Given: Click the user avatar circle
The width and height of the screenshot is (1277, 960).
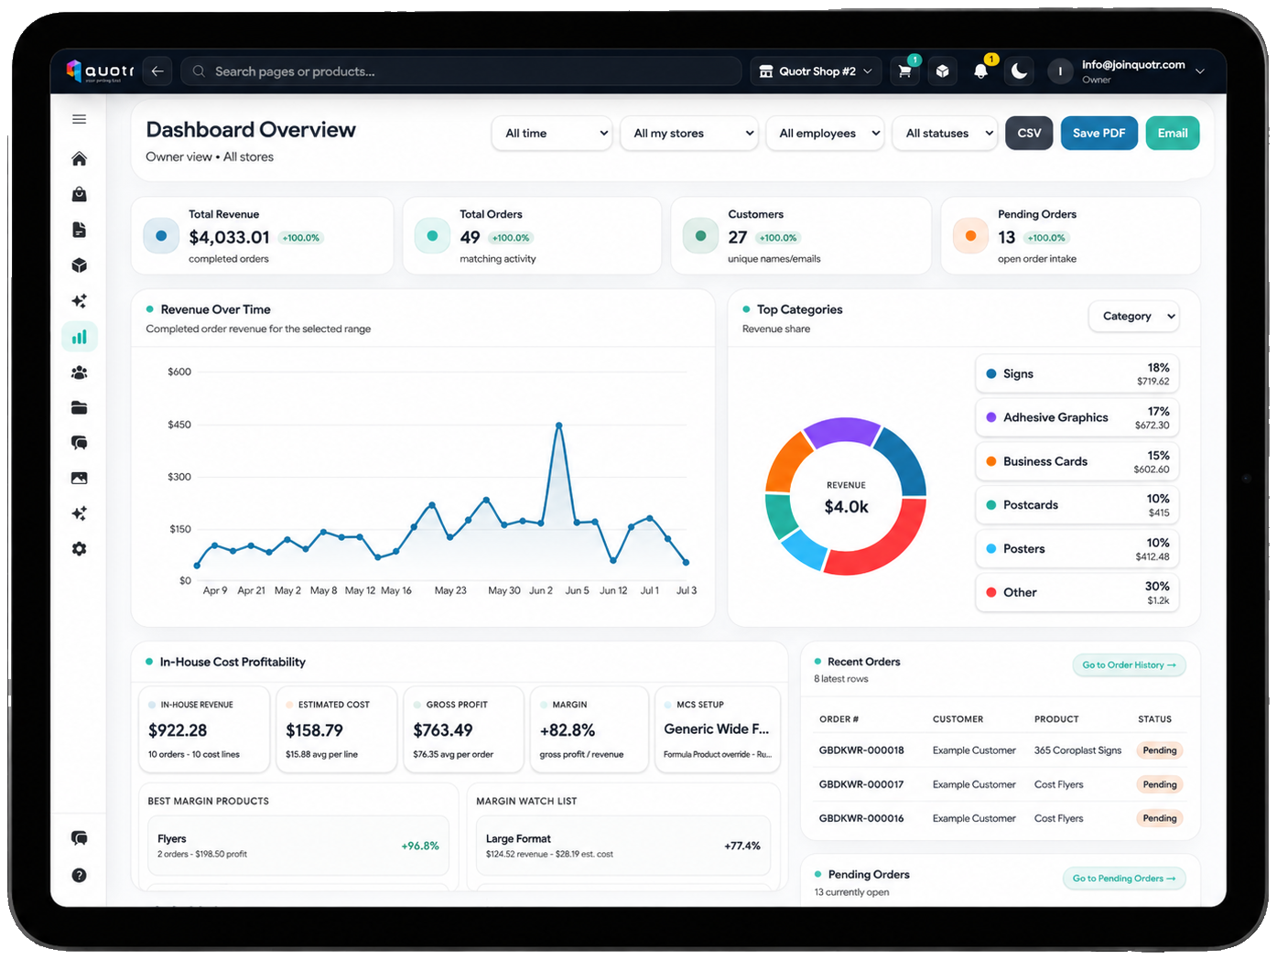Looking at the screenshot, I should [x=1060, y=71].
